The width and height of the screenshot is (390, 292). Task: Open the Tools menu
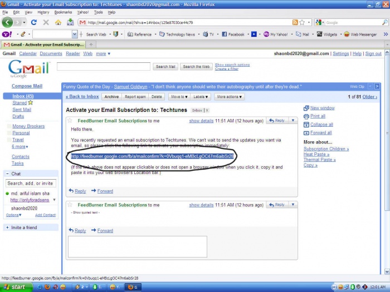tap(98, 12)
